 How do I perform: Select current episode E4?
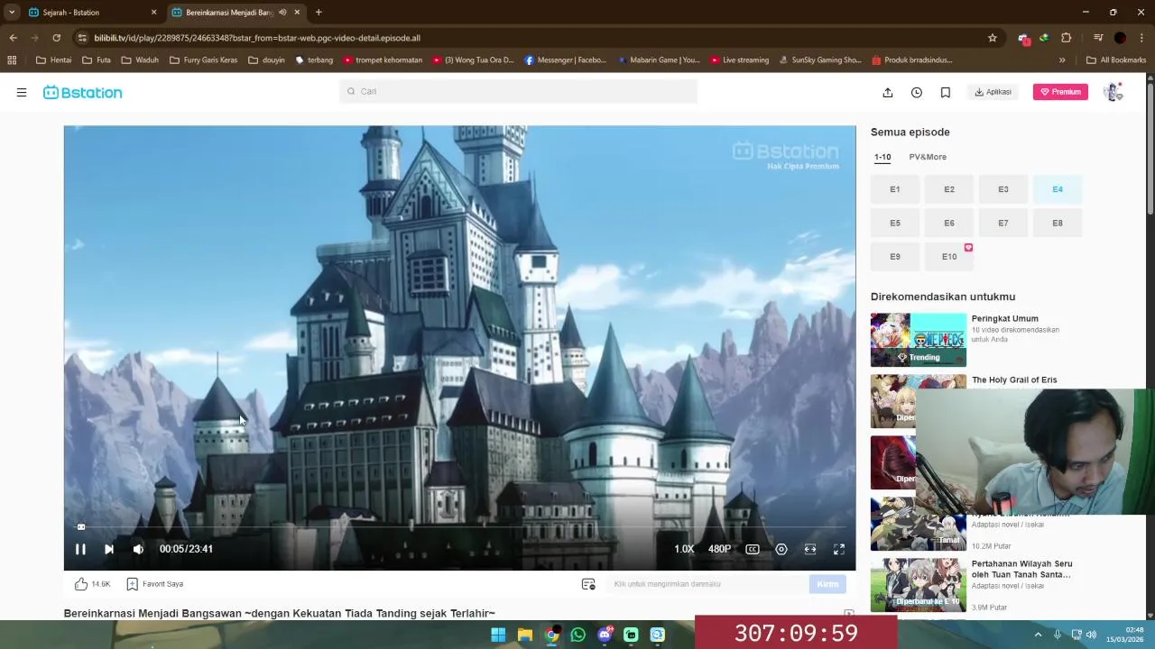click(x=1058, y=189)
